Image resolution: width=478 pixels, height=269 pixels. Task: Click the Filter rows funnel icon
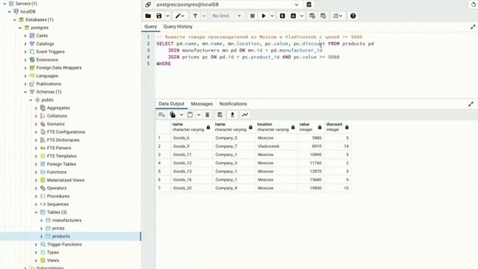pos(195,16)
